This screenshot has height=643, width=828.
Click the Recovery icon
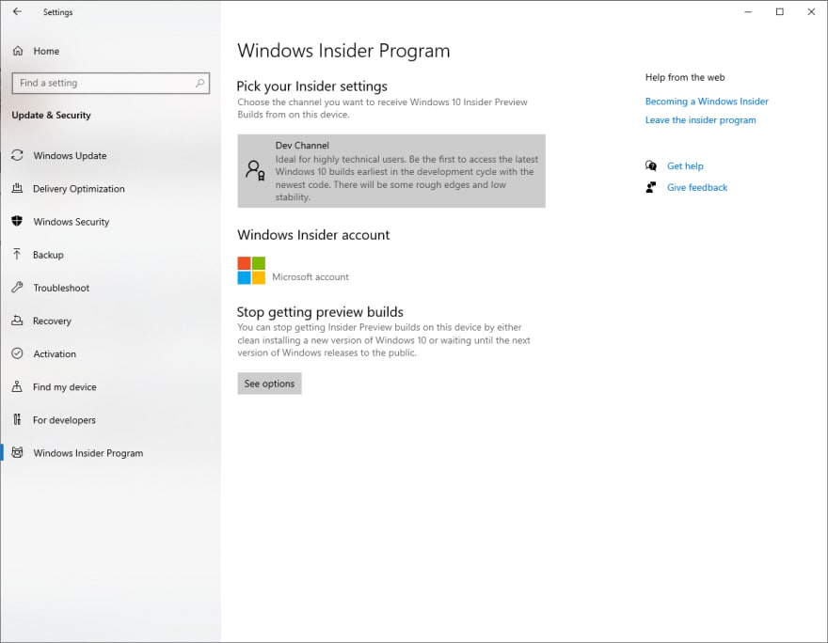coord(17,321)
